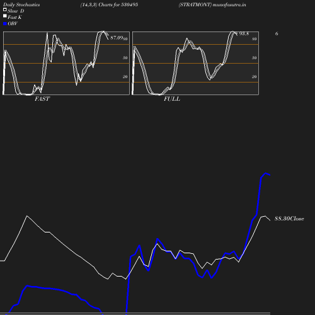This screenshot has height=315, width=315.
Task: Click the 20 axis label in FAST chart
Action: 125,77
